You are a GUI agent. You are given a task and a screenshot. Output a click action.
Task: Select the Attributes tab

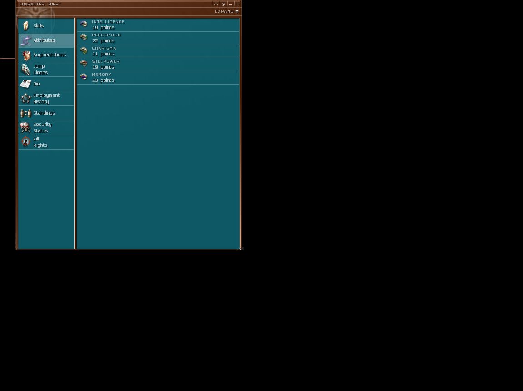click(46, 40)
